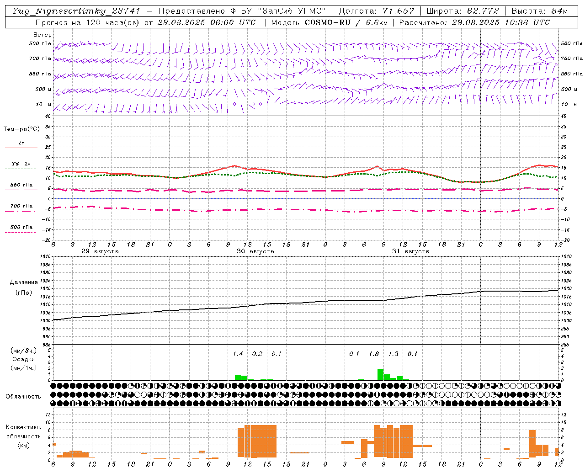Click the 0.2 precipitation amount value
Image resolution: width=585 pixels, height=468 pixels.
pyautogui.click(x=257, y=354)
